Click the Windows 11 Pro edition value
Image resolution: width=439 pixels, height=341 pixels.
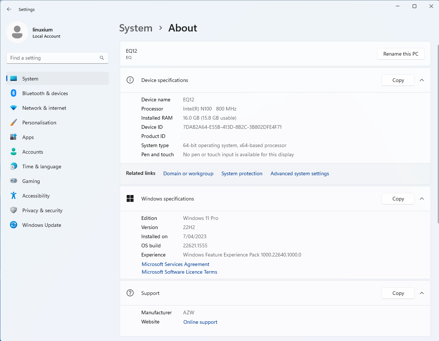tap(201, 218)
